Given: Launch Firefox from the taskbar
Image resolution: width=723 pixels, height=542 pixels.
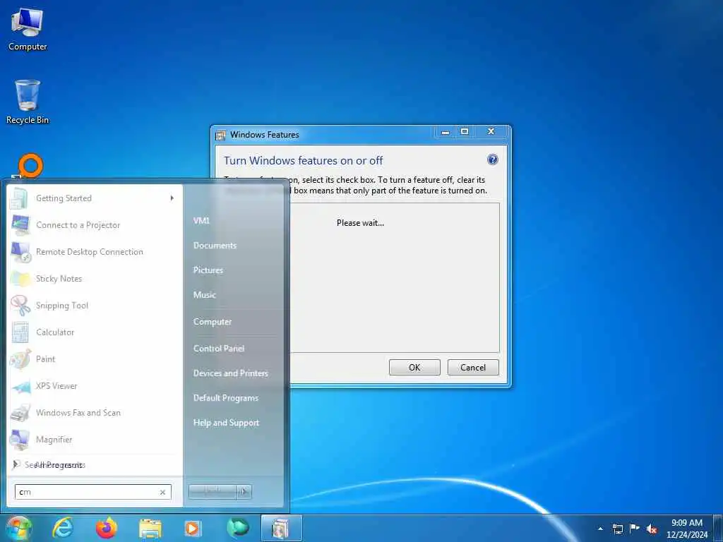Looking at the screenshot, I should (x=106, y=528).
